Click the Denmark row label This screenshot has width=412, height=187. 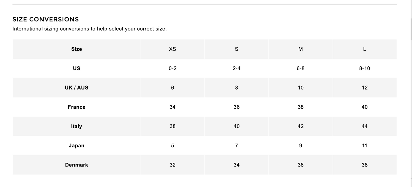[76, 165]
